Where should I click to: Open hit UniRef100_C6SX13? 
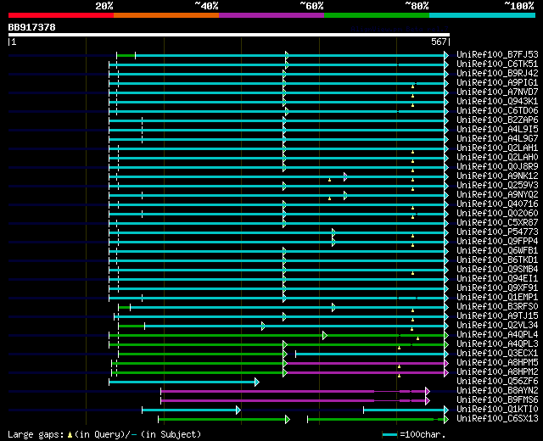click(x=497, y=419)
